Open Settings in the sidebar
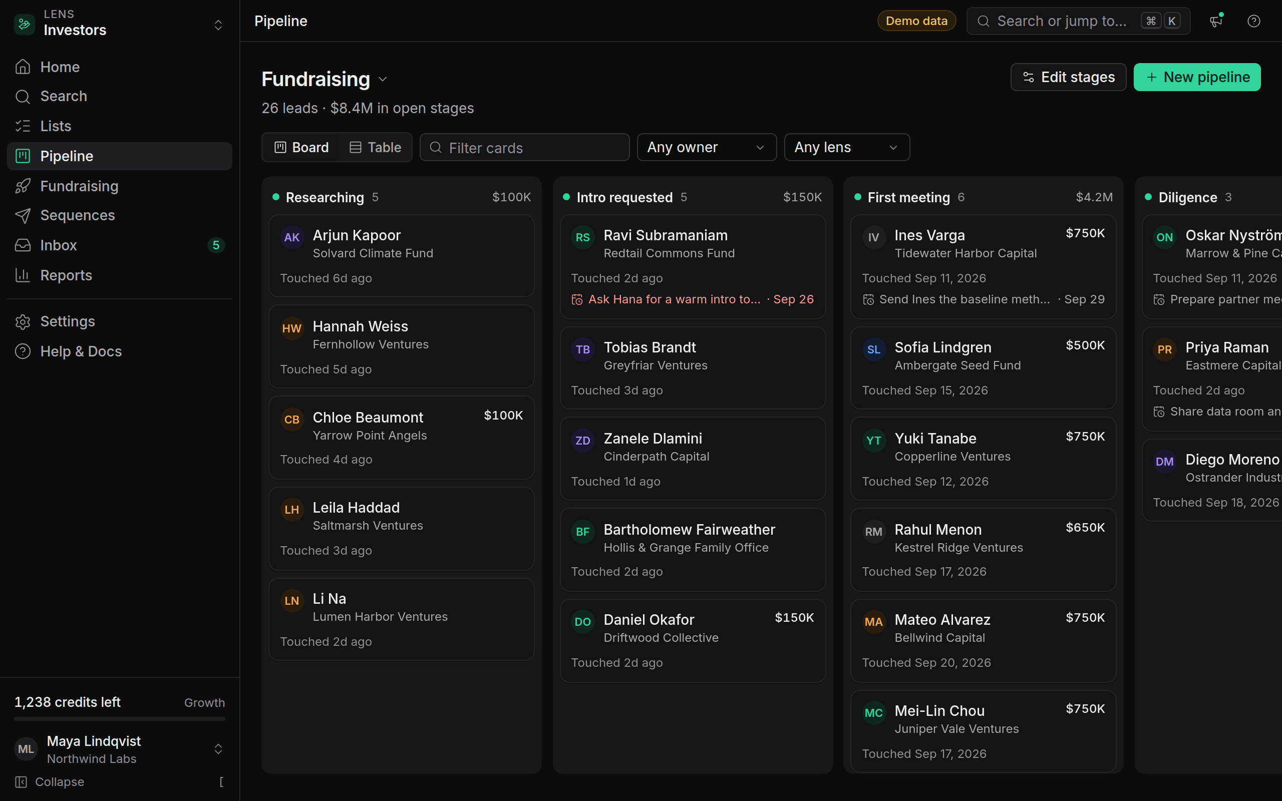 [120, 321]
